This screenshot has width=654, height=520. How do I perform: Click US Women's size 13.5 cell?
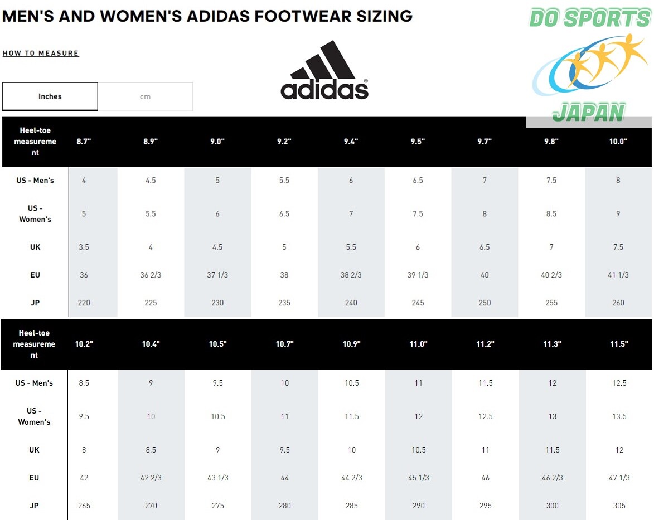619,416
